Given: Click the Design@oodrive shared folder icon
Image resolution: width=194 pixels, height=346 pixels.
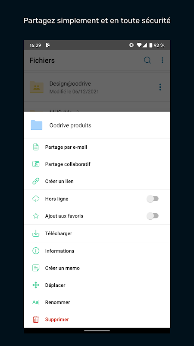Looking at the screenshot, I should coord(37,87).
